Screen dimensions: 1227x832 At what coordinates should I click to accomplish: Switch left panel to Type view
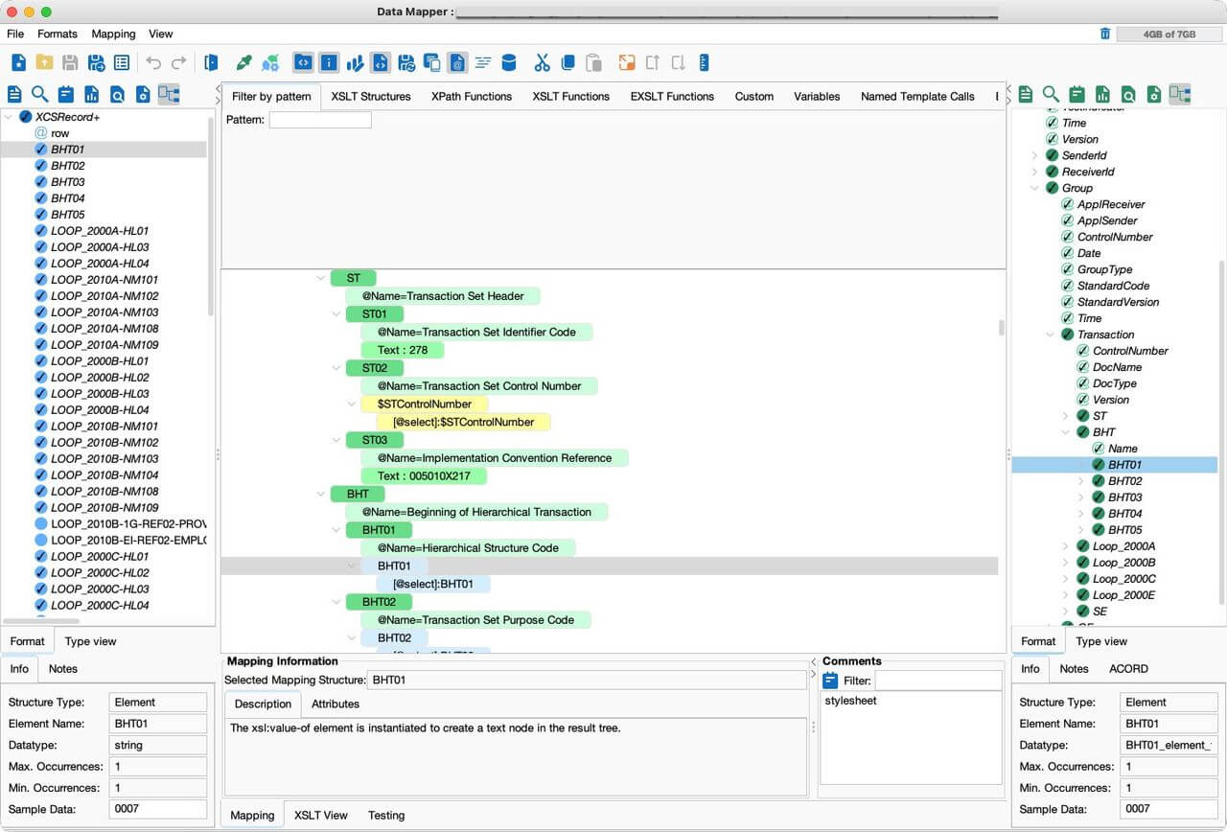[x=91, y=641]
